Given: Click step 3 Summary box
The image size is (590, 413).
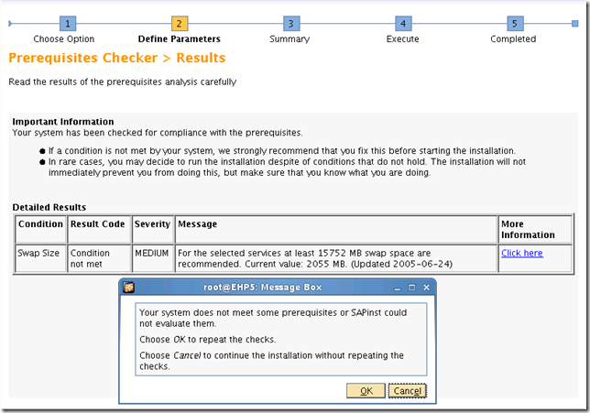Looking at the screenshot, I should click(x=291, y=24).
